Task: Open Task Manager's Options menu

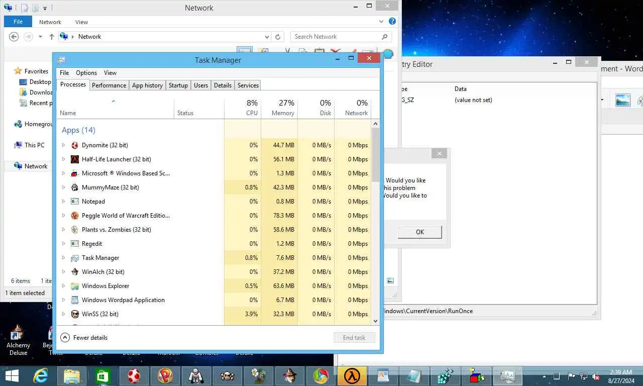Action: pyautogui.click(x=86, y=73)
